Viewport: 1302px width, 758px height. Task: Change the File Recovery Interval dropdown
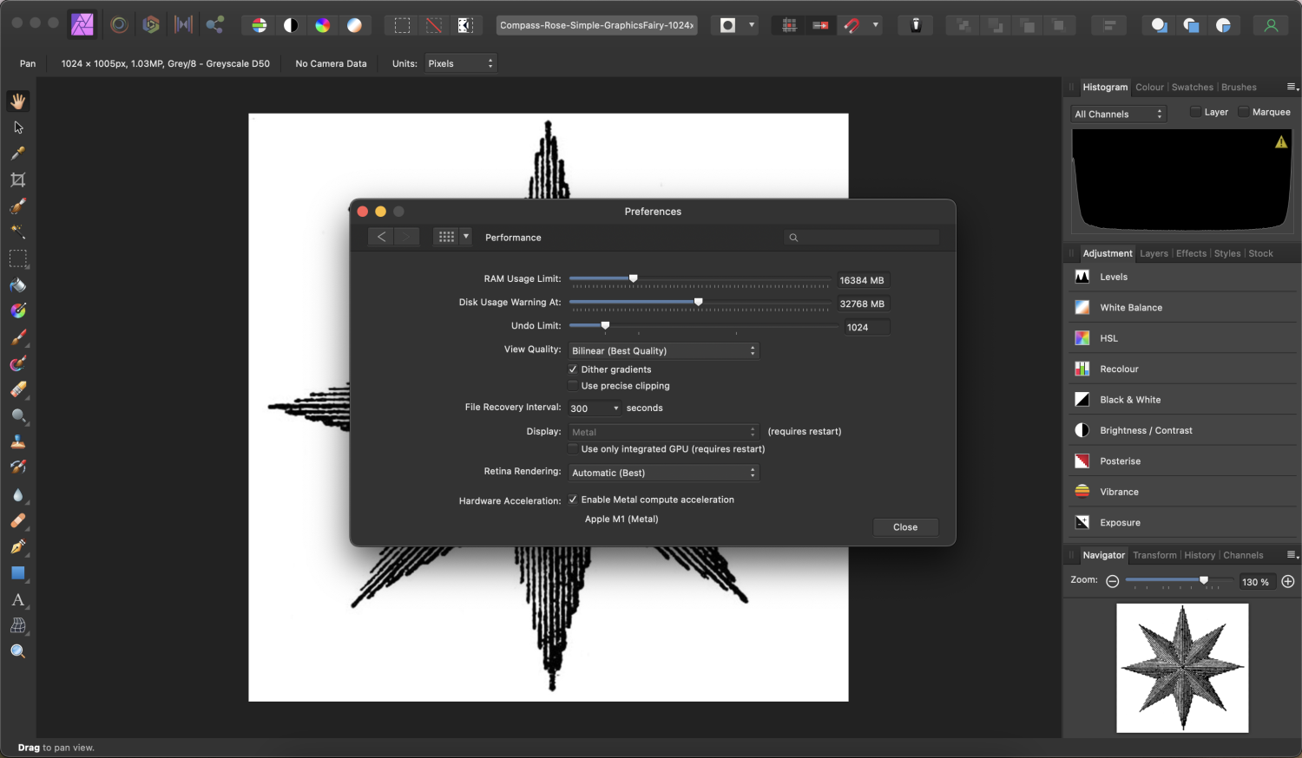[595, 408]
